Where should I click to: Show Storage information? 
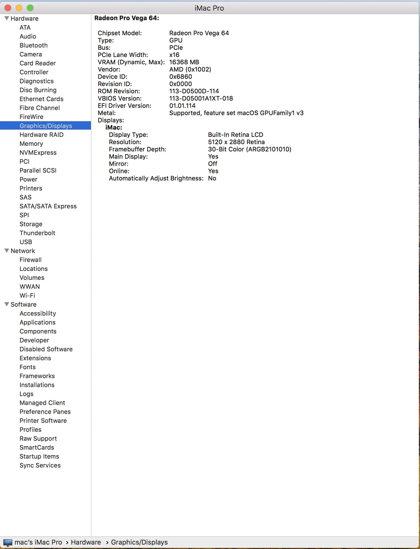click(31, 224)
